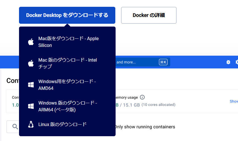Viewport: 238px width, 141px height.
Task: Click the ⌘K shortcut badge
Action: click(163, 62)
